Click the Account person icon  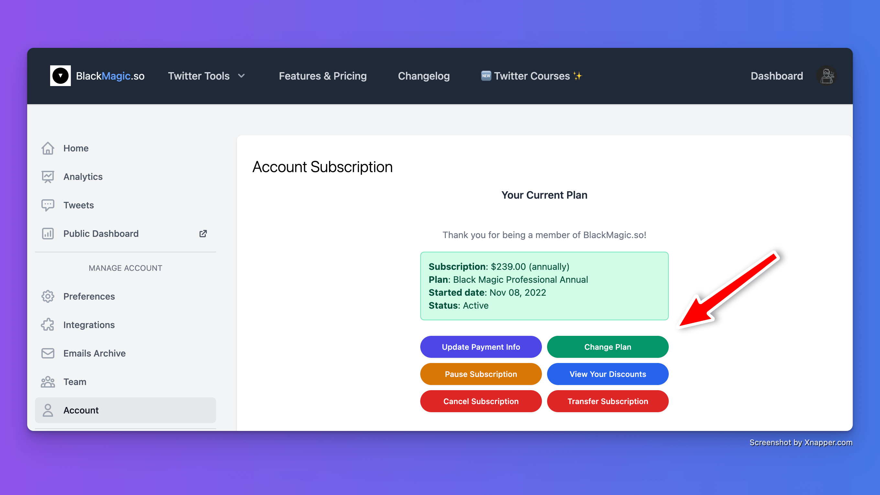pos(48,410)
